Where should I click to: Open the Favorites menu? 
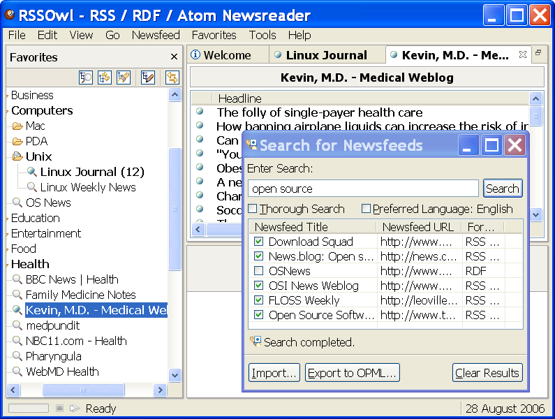(x=214, y=35)
